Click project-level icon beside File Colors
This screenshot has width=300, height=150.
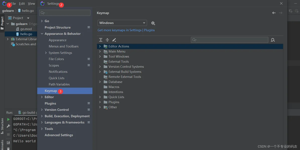pyautogui.click(x=89, y=59)
